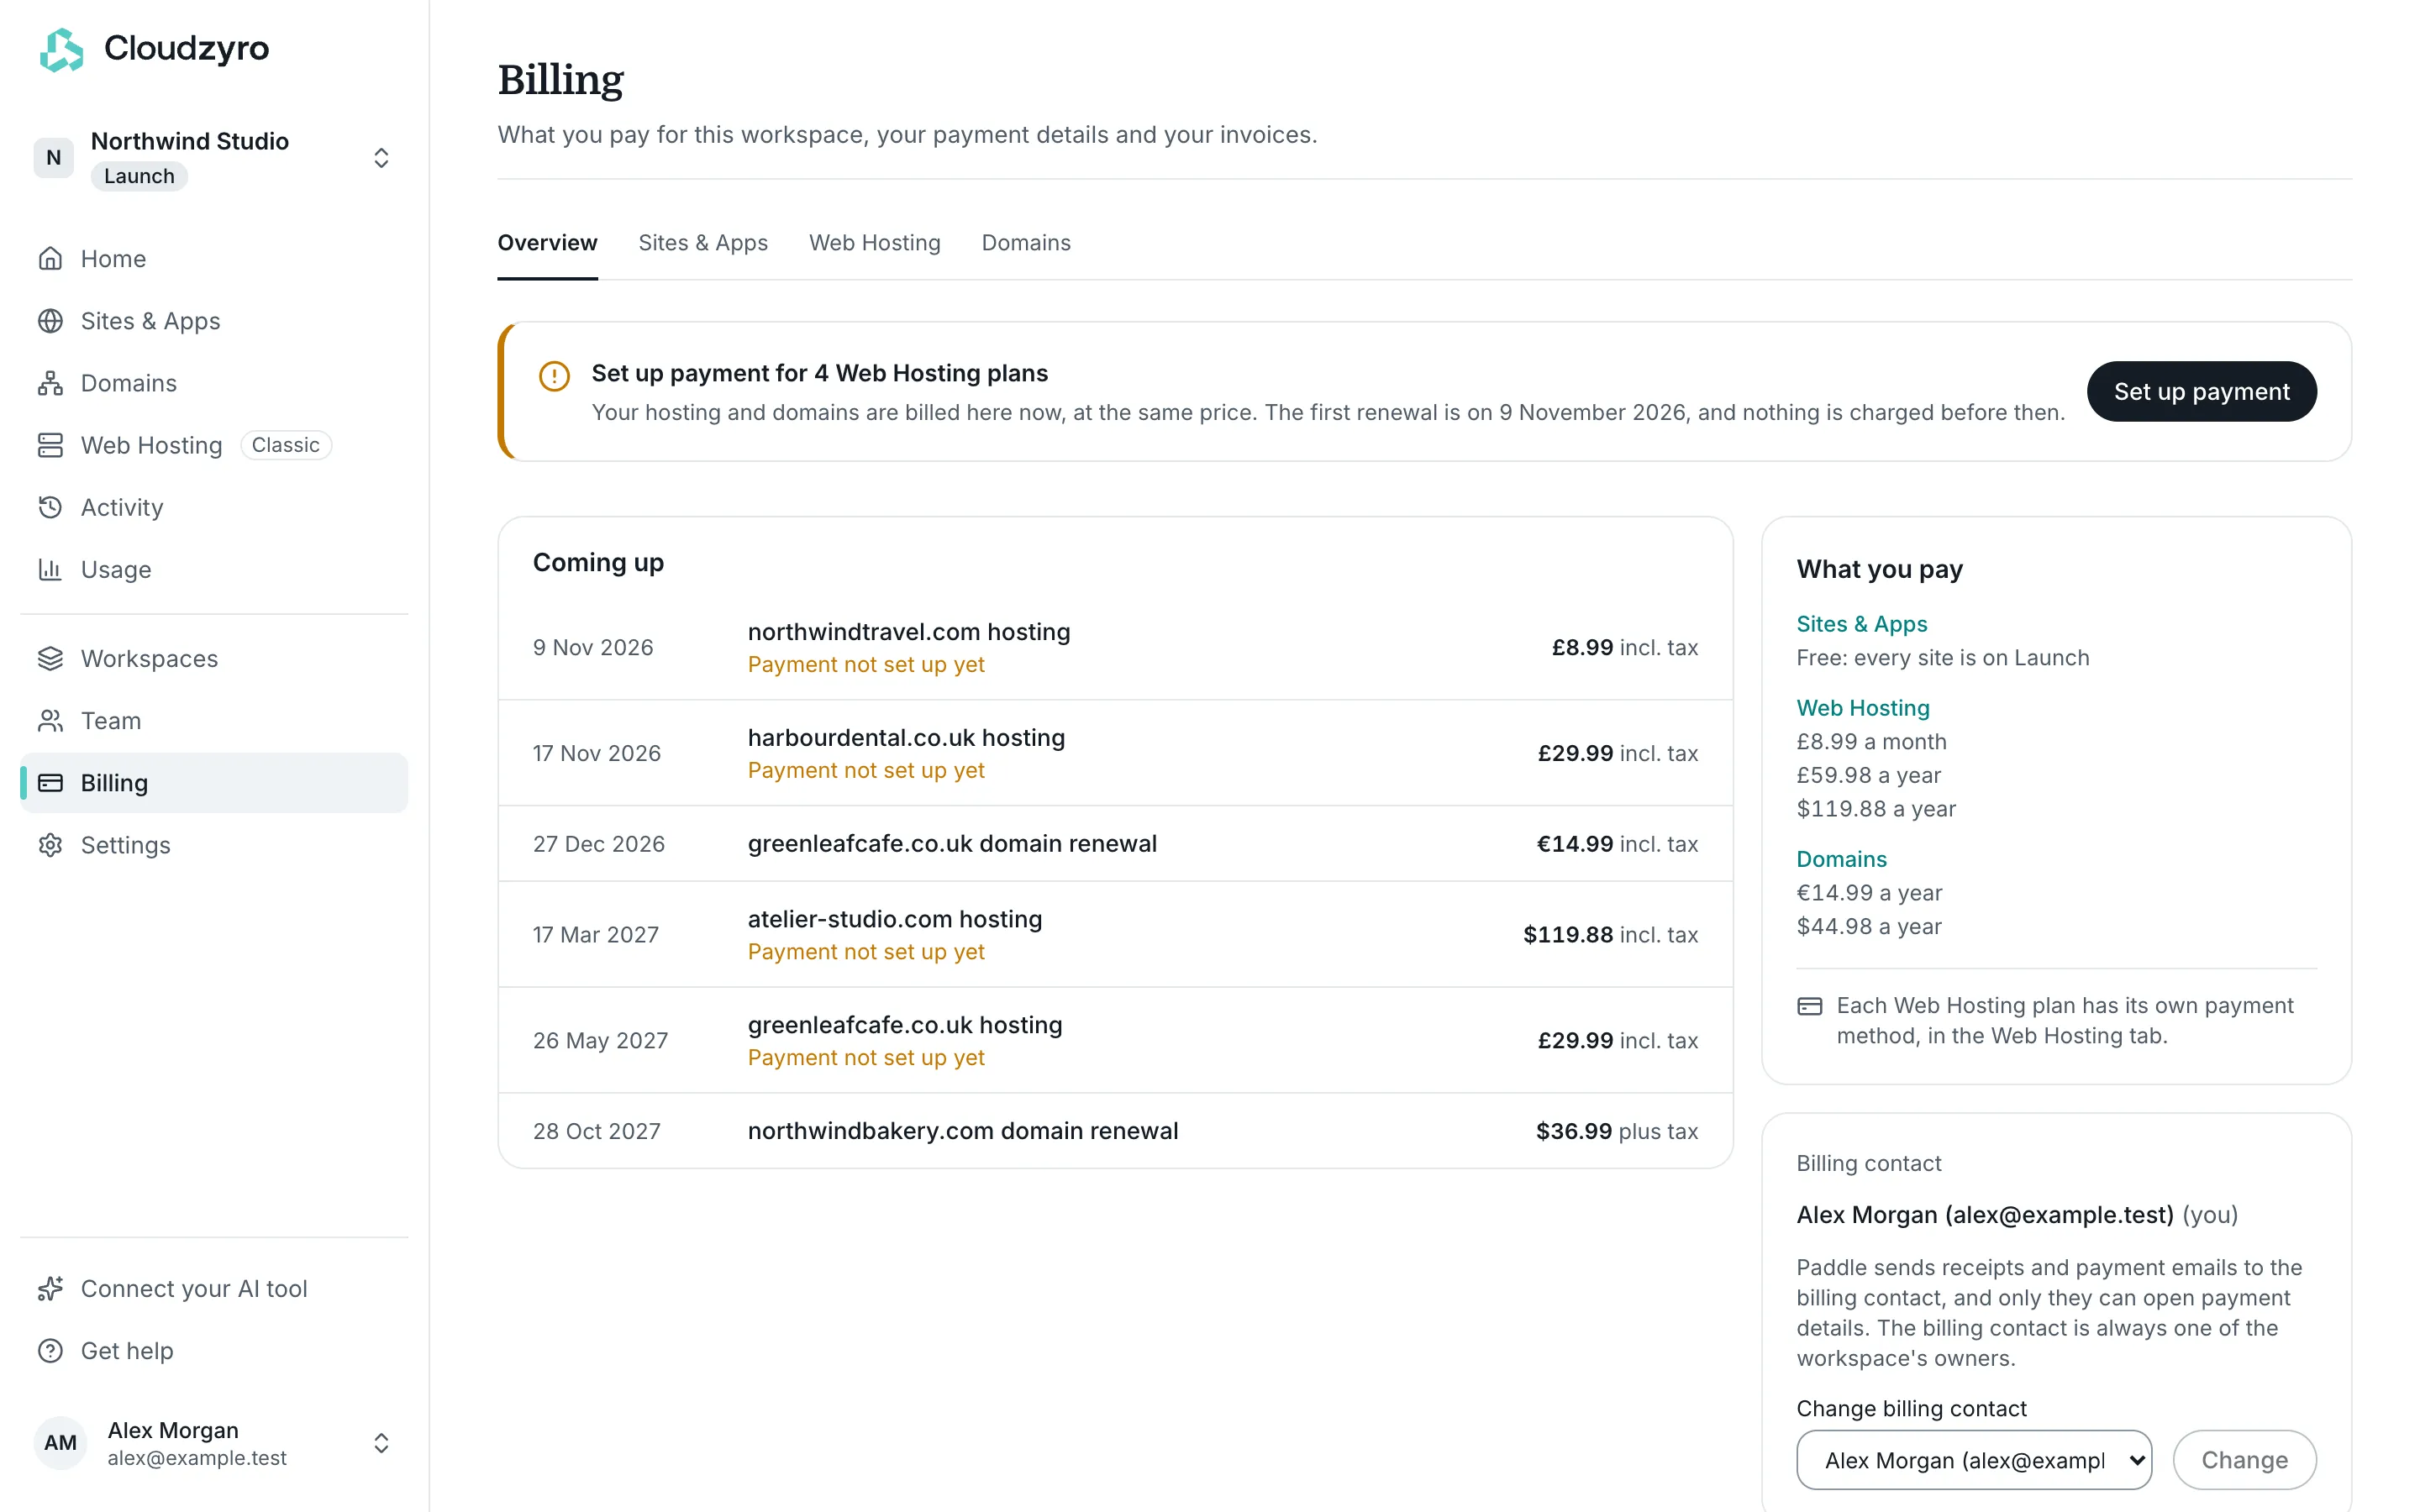Select the northwindbakery.com domain renewal row
The width and height of the screenshot is (2420, 1512).
[x=1115, y=1131]
